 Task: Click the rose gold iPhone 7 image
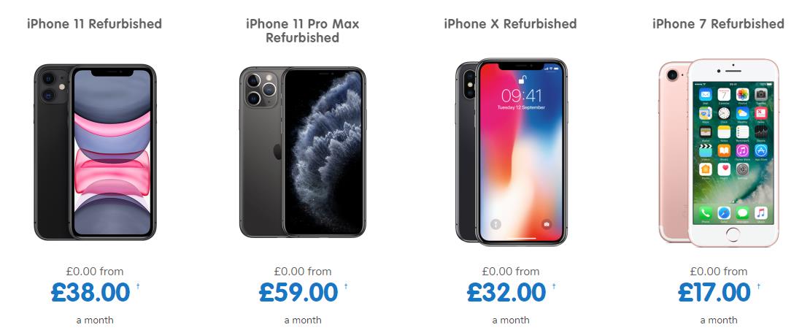pyautogui.click(x=719, y=152)
